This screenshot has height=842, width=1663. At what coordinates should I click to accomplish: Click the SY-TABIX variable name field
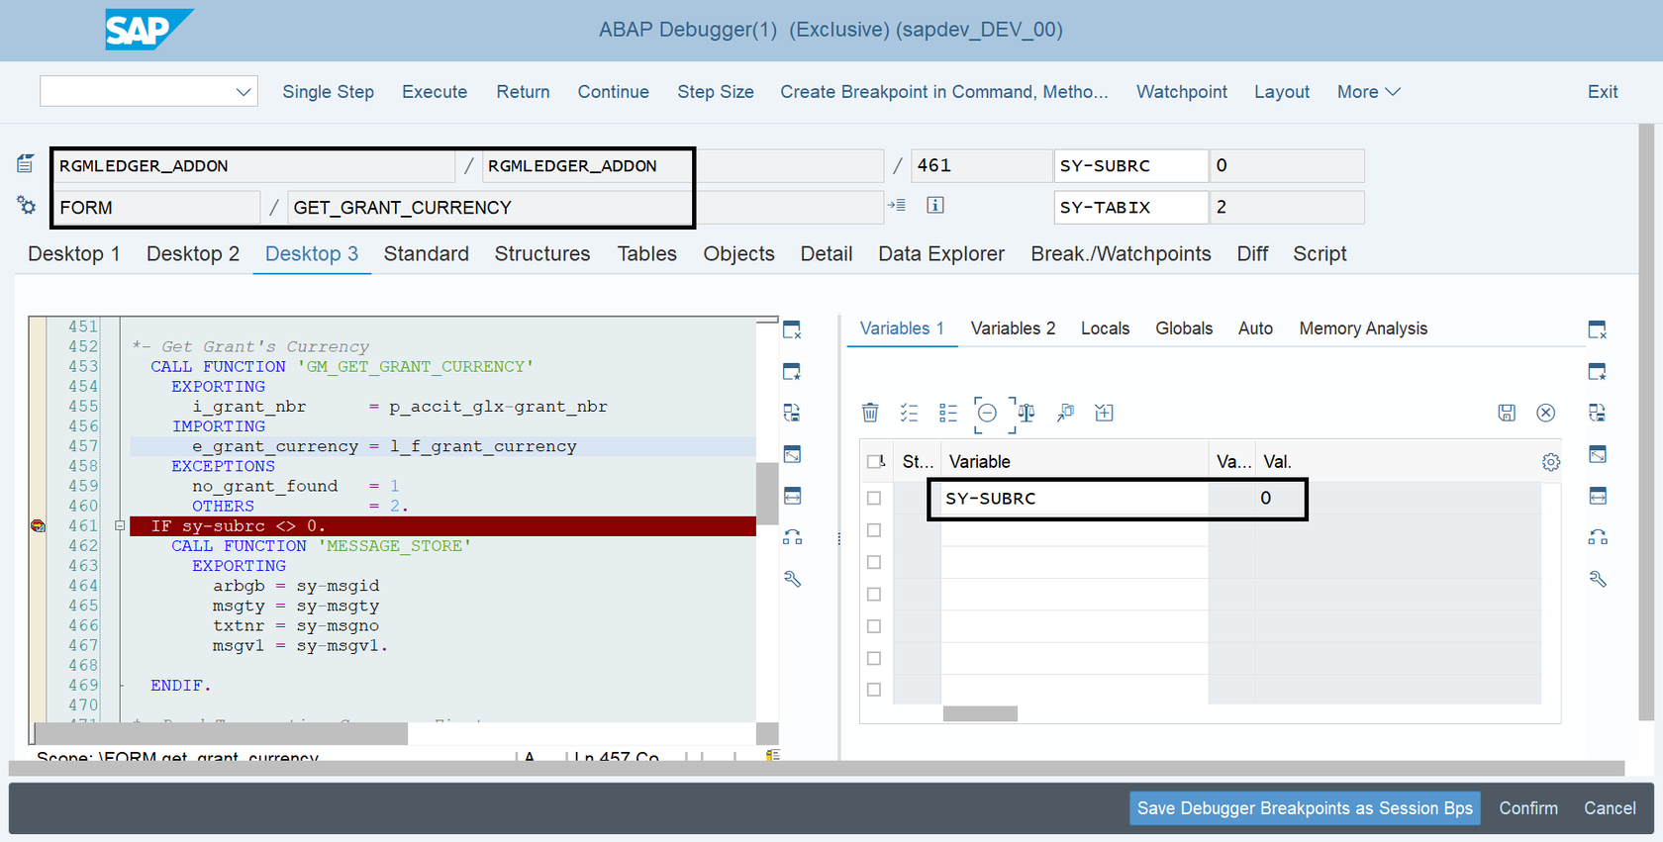pos(1130,208)
